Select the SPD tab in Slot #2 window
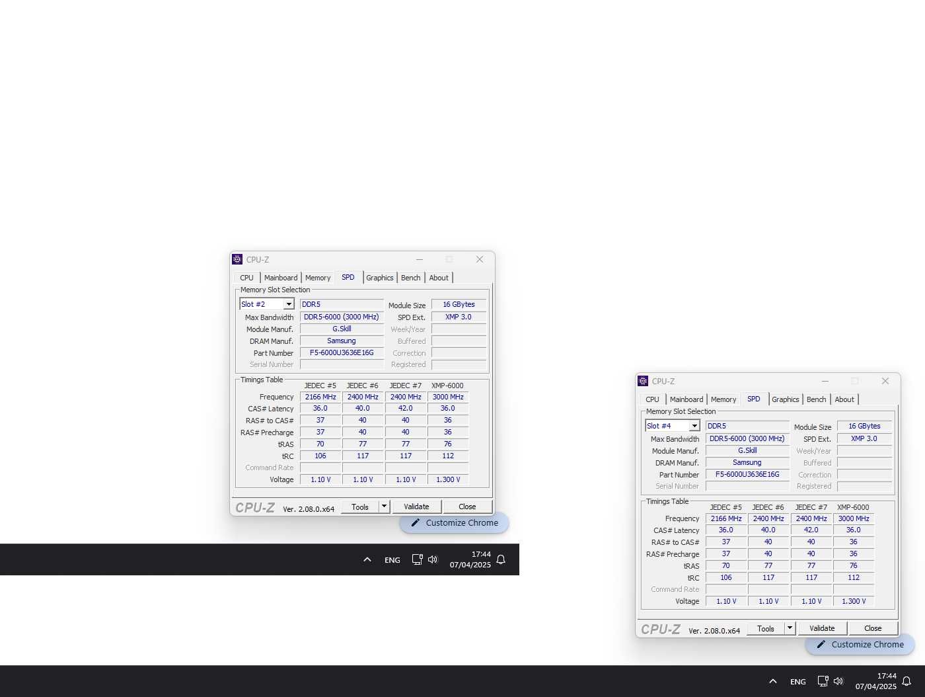The height and width of the screenshot is (697, 925). (348, 277)
